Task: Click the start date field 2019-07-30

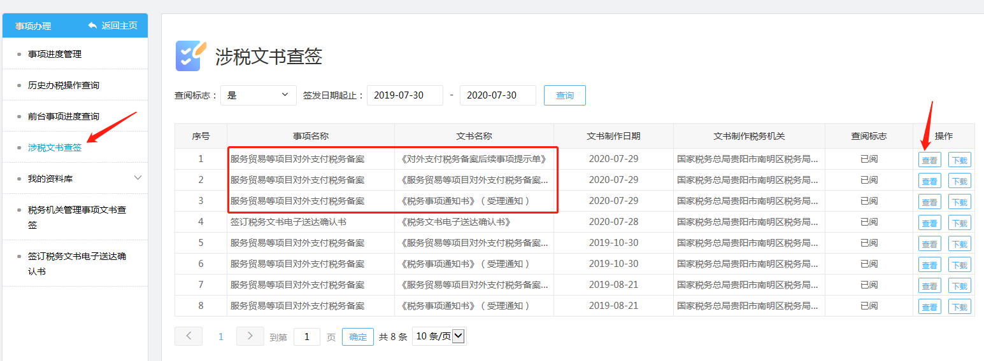Action: point(404,95)
